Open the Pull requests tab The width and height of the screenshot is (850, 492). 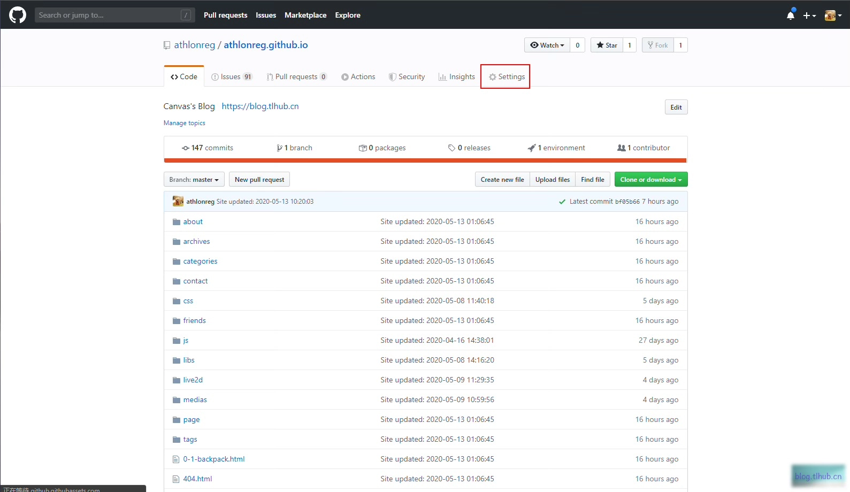(x=297, y=76)
